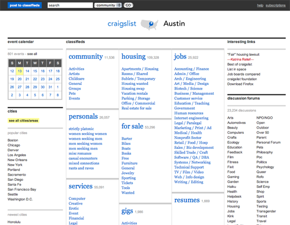Open Katrina Relief link
290x225 pixels.
tap(241, 59)
